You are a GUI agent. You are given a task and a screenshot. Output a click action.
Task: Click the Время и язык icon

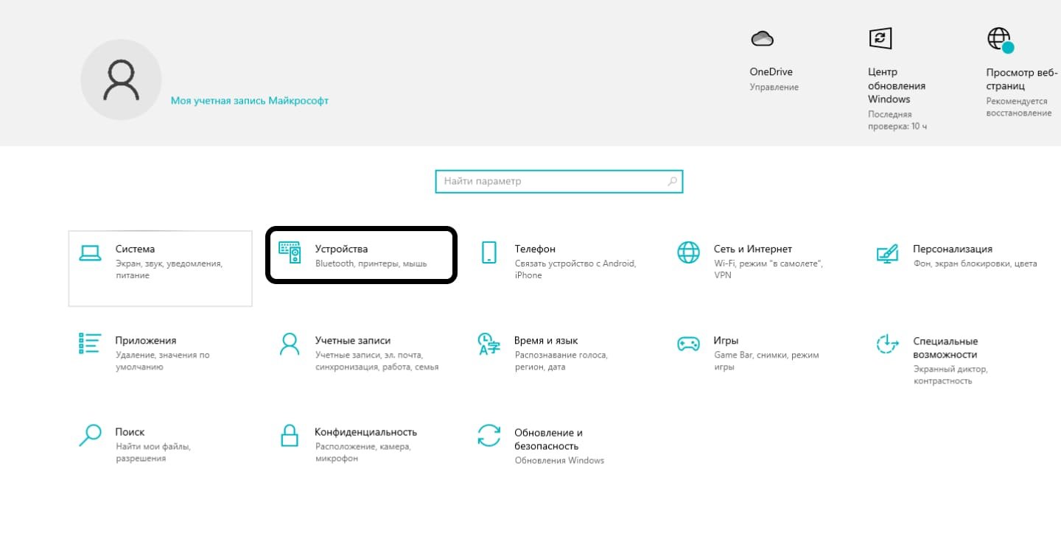pos(489,344)
